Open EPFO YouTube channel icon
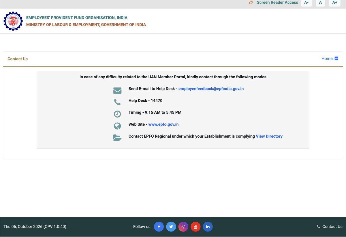Screen dimensions: 346x237 click(x=195, y=227)
